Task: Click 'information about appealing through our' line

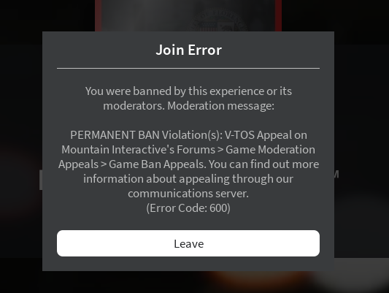Action: (188, 179)
